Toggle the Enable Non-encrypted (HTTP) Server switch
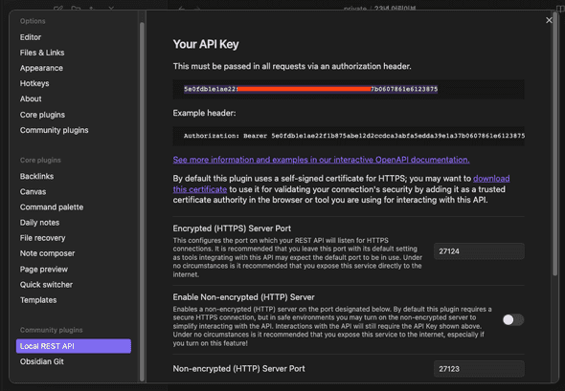 (x=513, y=319)
